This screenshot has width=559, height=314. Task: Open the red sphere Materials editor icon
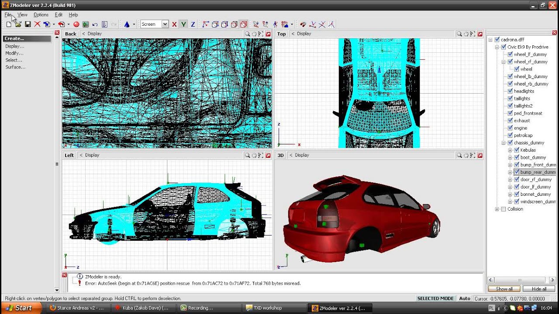(76, 24)
